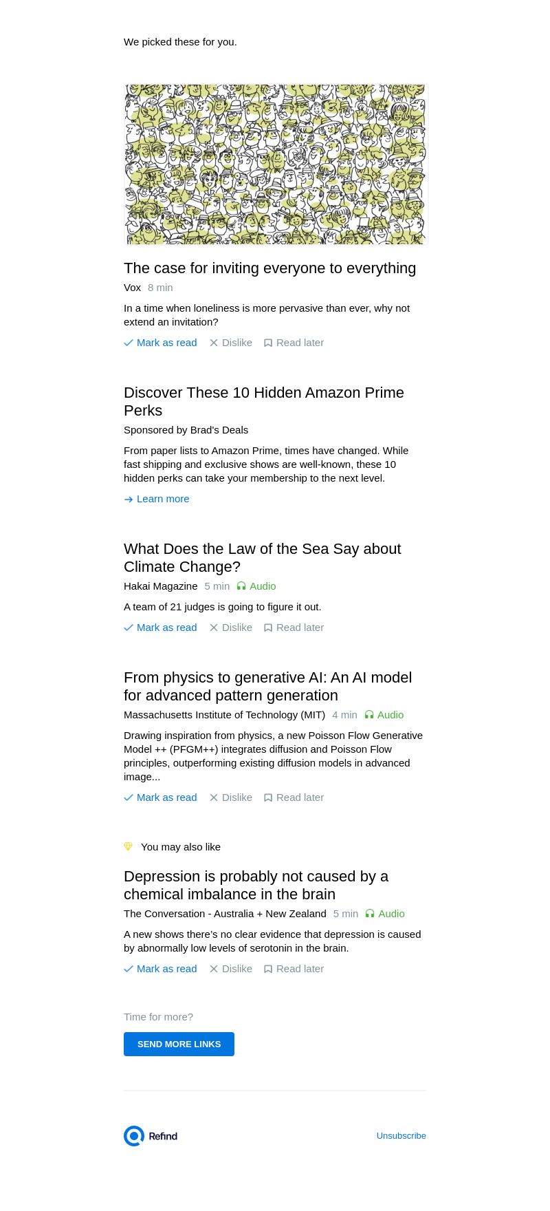This screenshot has height=1211, width=550.
Task: Save the Hakai article to read later
Action: tap(294, 628)
